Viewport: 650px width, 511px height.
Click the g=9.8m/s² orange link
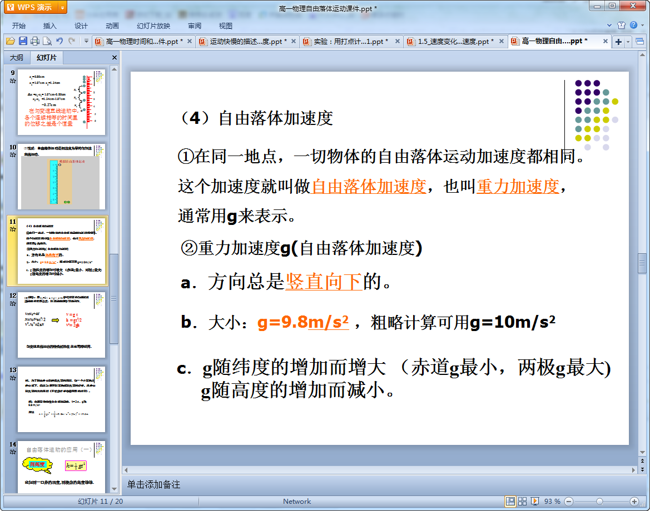303,322
